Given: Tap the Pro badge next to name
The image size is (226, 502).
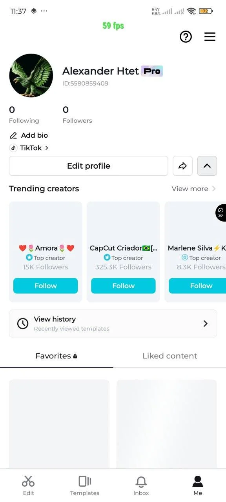Looking at the screenshot, I should 152,71.
